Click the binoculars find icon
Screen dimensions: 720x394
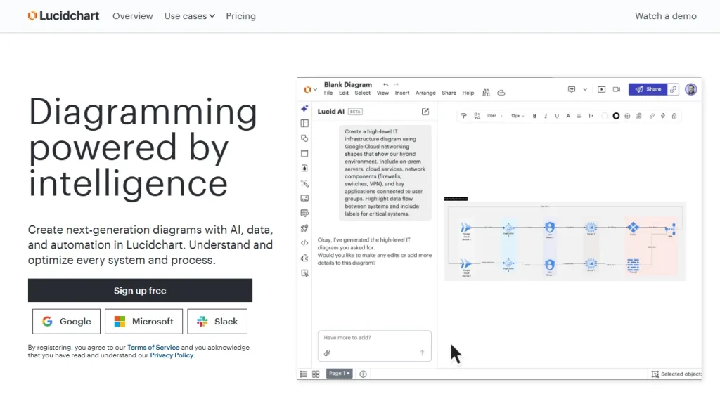[486, 93]
